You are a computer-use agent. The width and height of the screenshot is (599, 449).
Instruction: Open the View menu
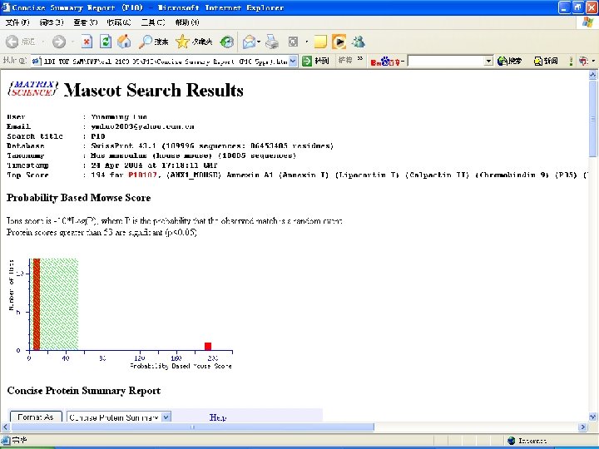85,22
